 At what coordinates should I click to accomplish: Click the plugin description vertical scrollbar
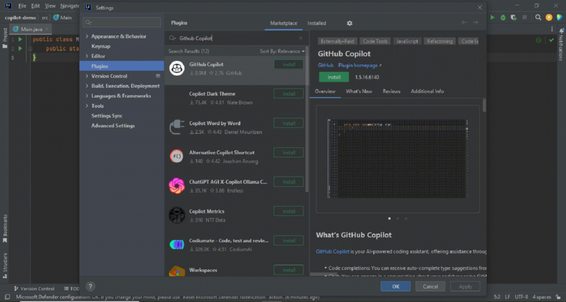[484, 105]
